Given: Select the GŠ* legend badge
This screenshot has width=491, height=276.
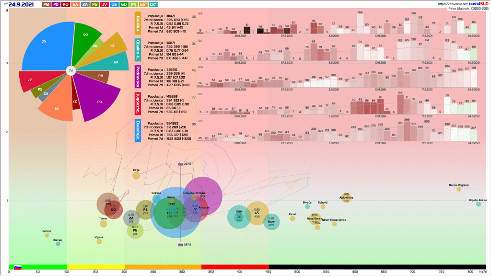Looking at the screenshot, I should click(143, 4).
